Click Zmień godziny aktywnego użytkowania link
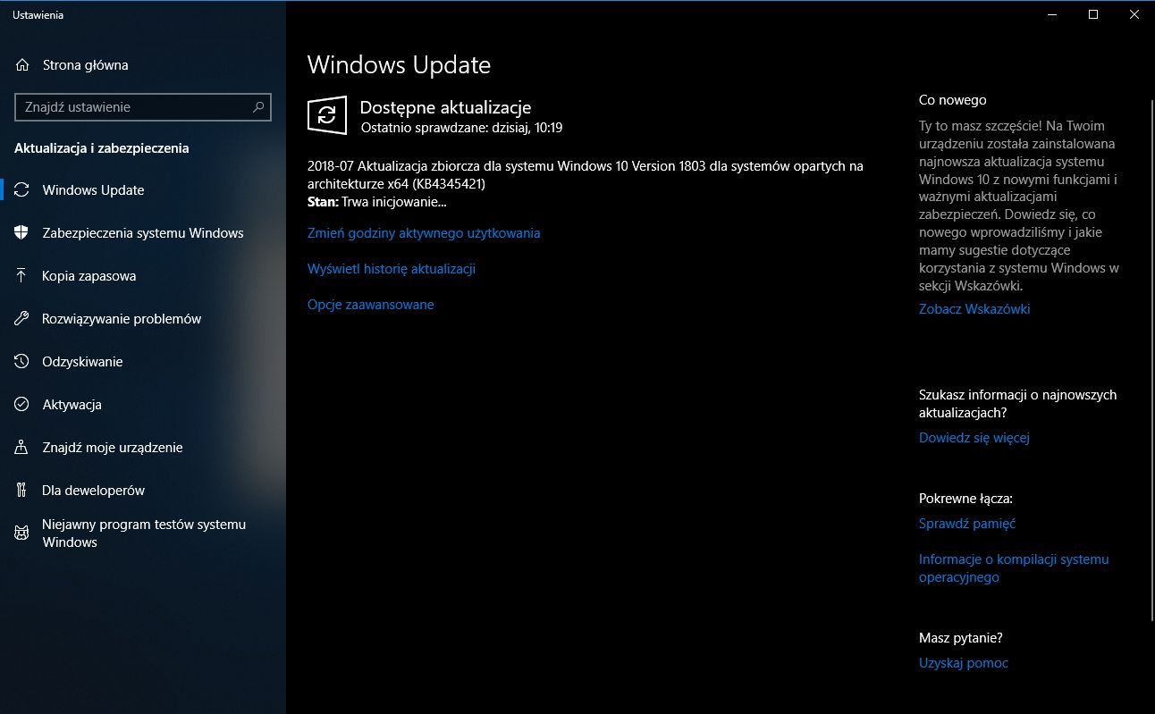 pos(424,233)
